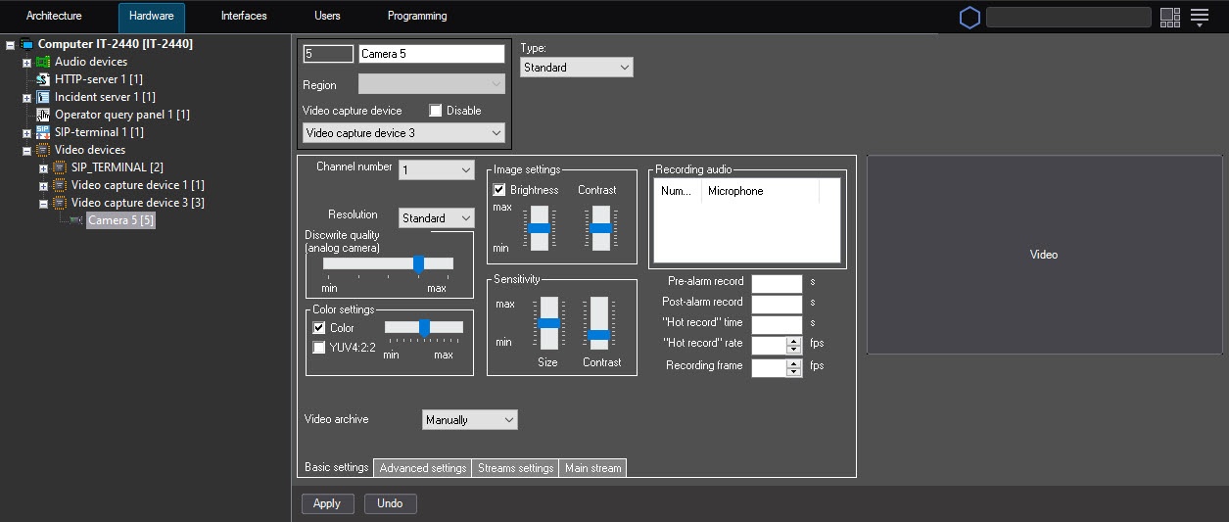Select the Incident server 1 icon
Image resolution: width=1229 pixels, height=522 pixels.
pyautogui.click(x=43, y=97)
